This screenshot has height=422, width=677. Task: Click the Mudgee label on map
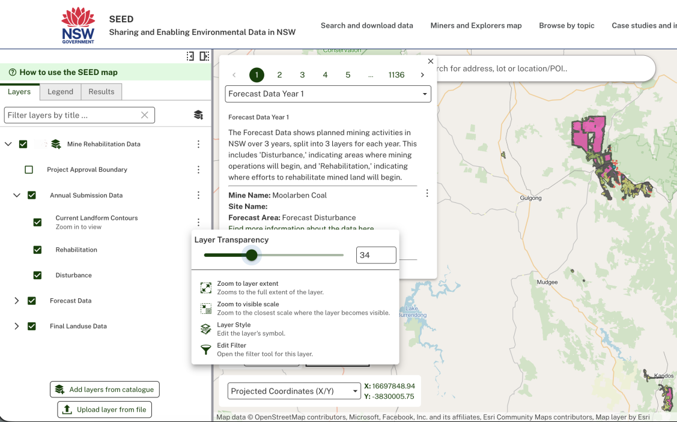click(547, 282)
